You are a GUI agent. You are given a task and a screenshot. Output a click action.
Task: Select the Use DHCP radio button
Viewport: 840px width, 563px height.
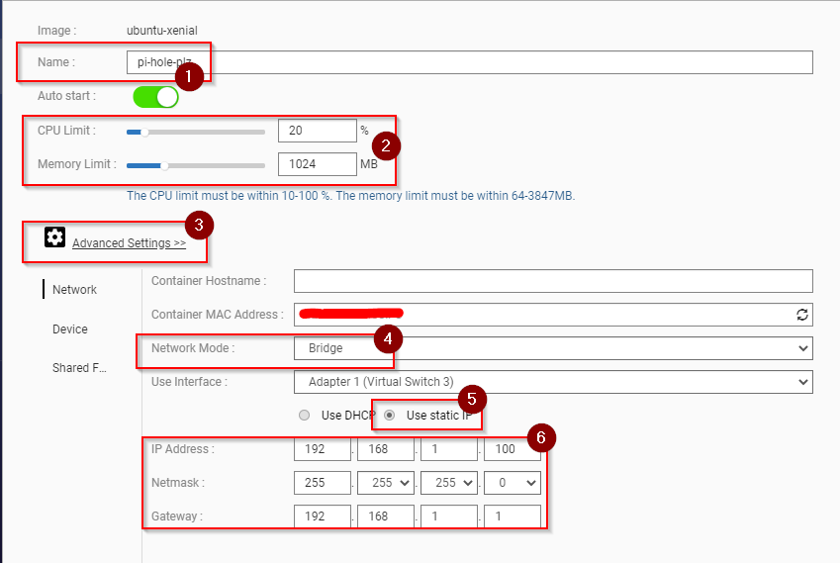[x=305, y=416]
